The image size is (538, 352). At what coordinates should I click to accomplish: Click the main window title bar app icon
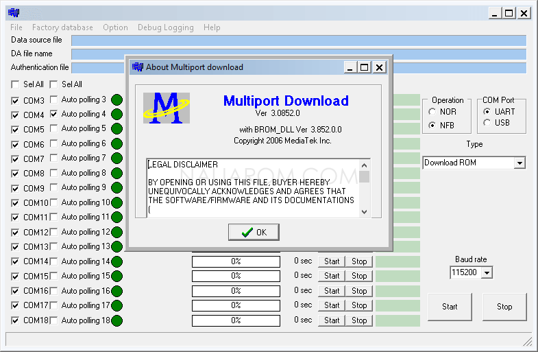[14, 13]
